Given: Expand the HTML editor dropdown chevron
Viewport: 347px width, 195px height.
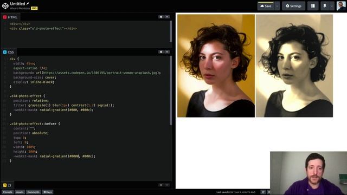Looking at the screenshot, I should [x=167, y=17].
